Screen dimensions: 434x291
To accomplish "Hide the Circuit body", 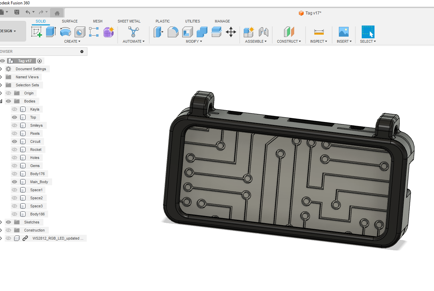I will pyautogui.click(x=14, y=141).
